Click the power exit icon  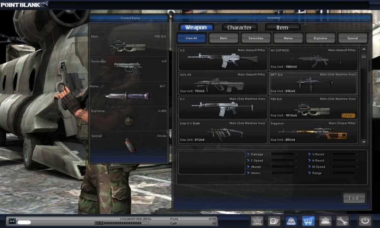pos(365,221)
